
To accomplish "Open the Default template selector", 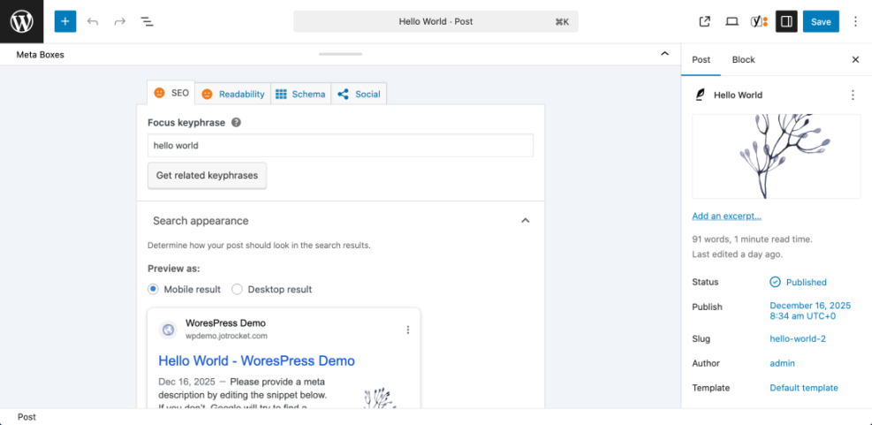I will (x=804, y=388).
